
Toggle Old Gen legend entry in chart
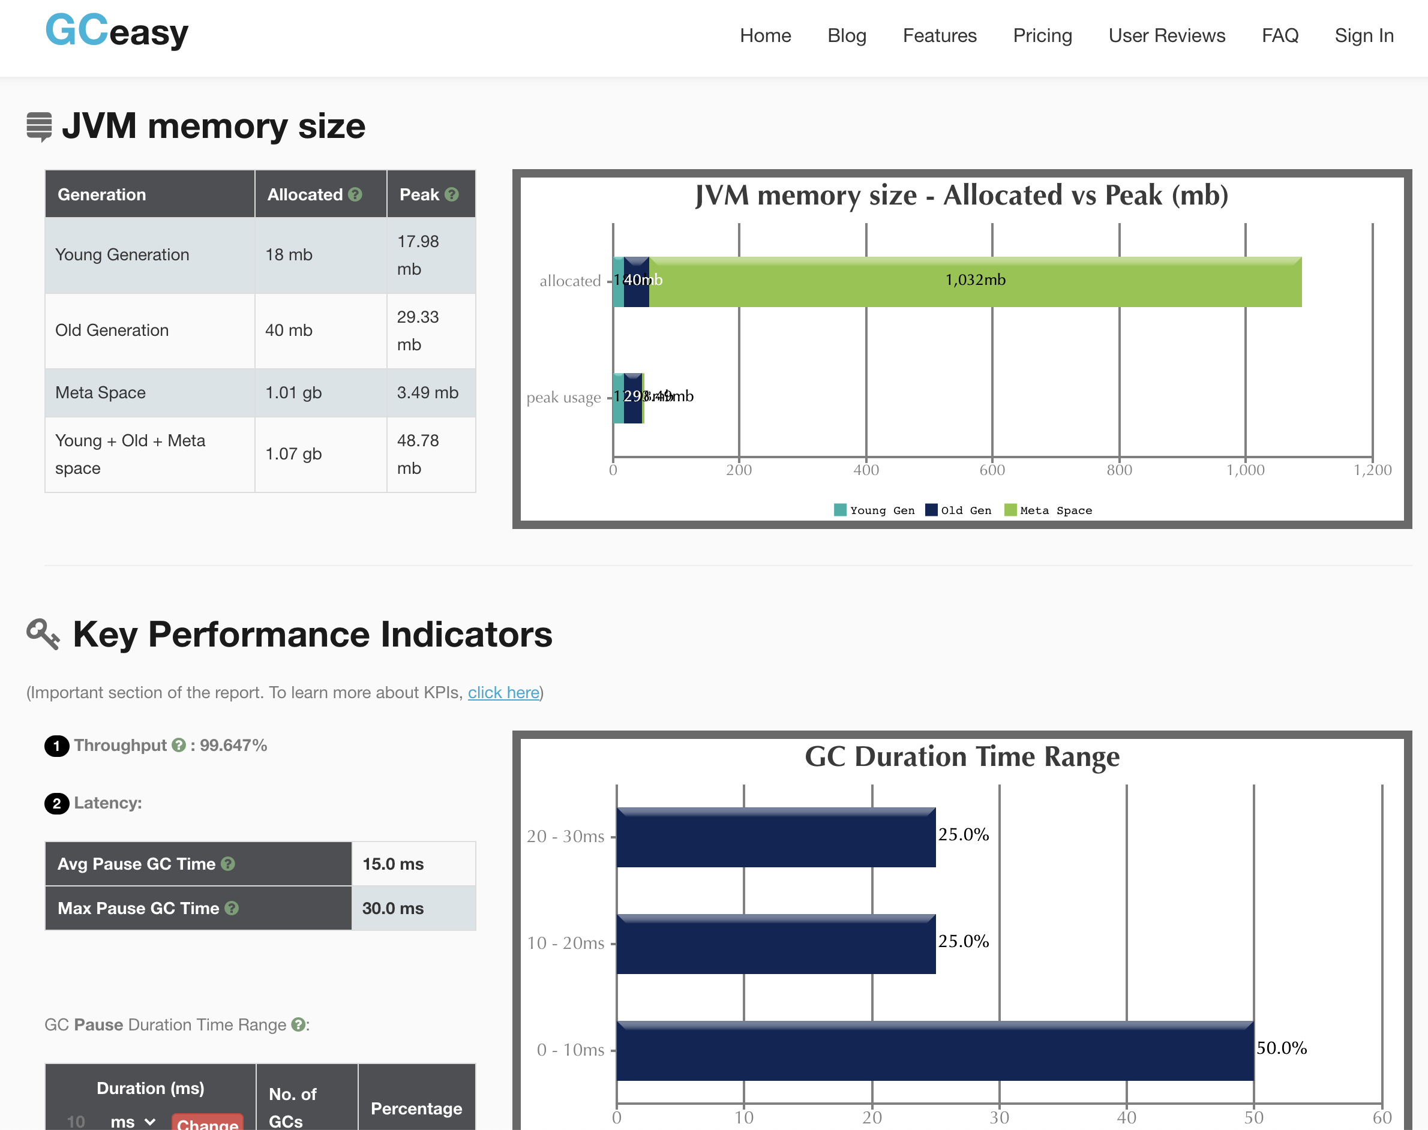click(x=958, y=510)
